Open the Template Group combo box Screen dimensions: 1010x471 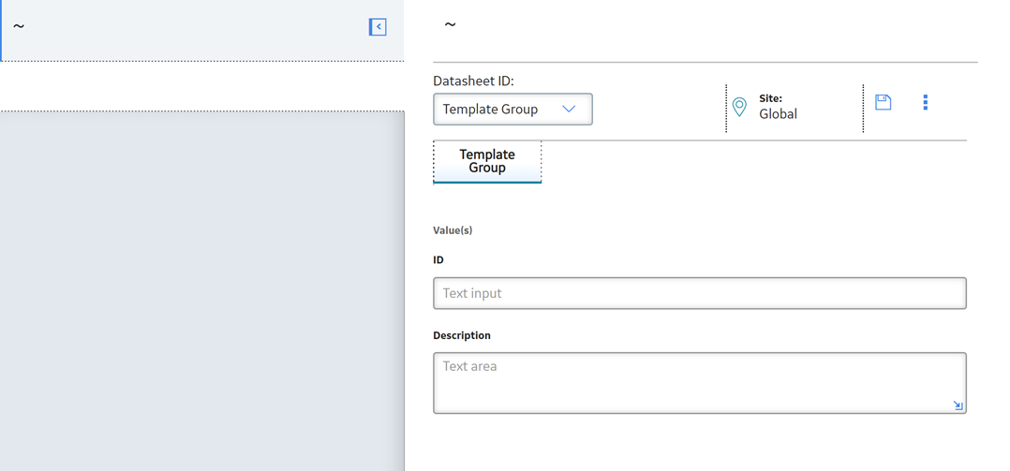[x=512, y=110]
